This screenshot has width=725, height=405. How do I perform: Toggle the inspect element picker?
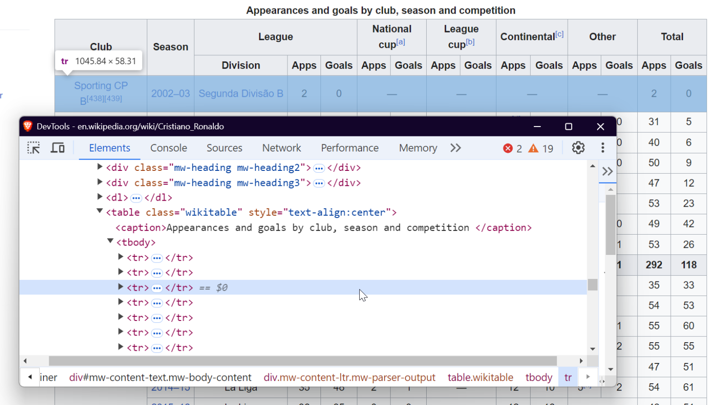(x=34, y=148)
